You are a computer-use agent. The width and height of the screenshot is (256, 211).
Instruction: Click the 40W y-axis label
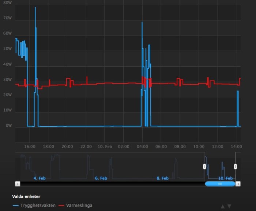(x=8, y=64)
